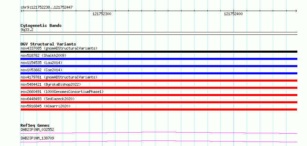Click the left arrowhead of the ruler
Screen dimensions: 307x146
22,11
